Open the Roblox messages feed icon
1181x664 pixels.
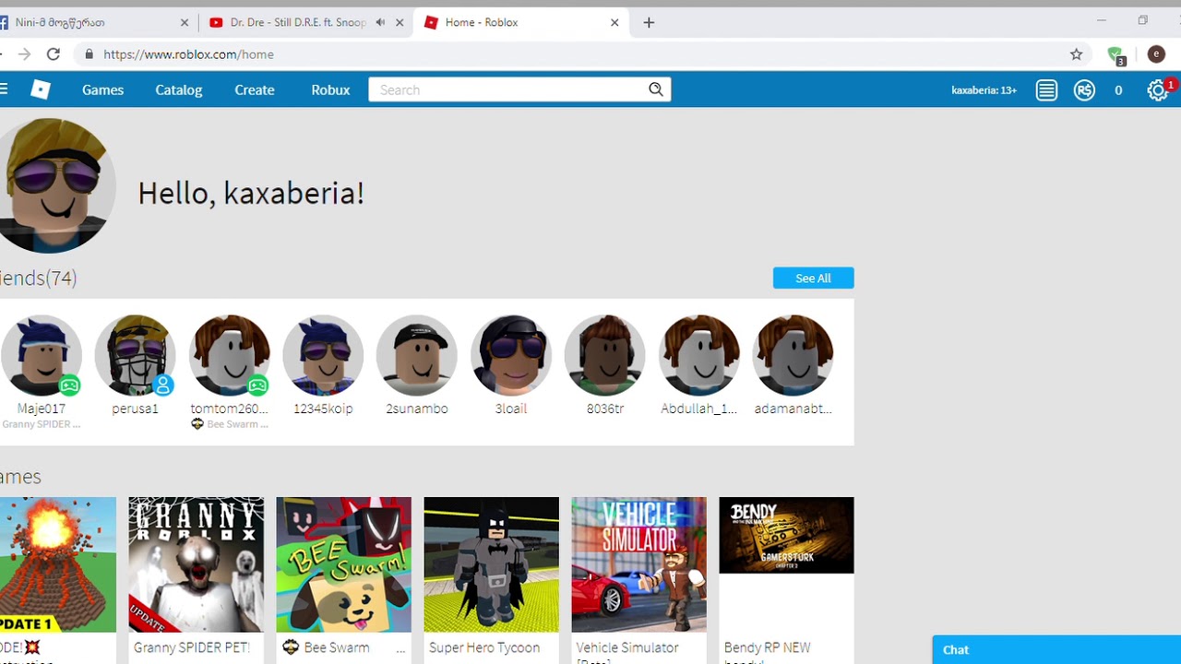tap(1046, 90)
